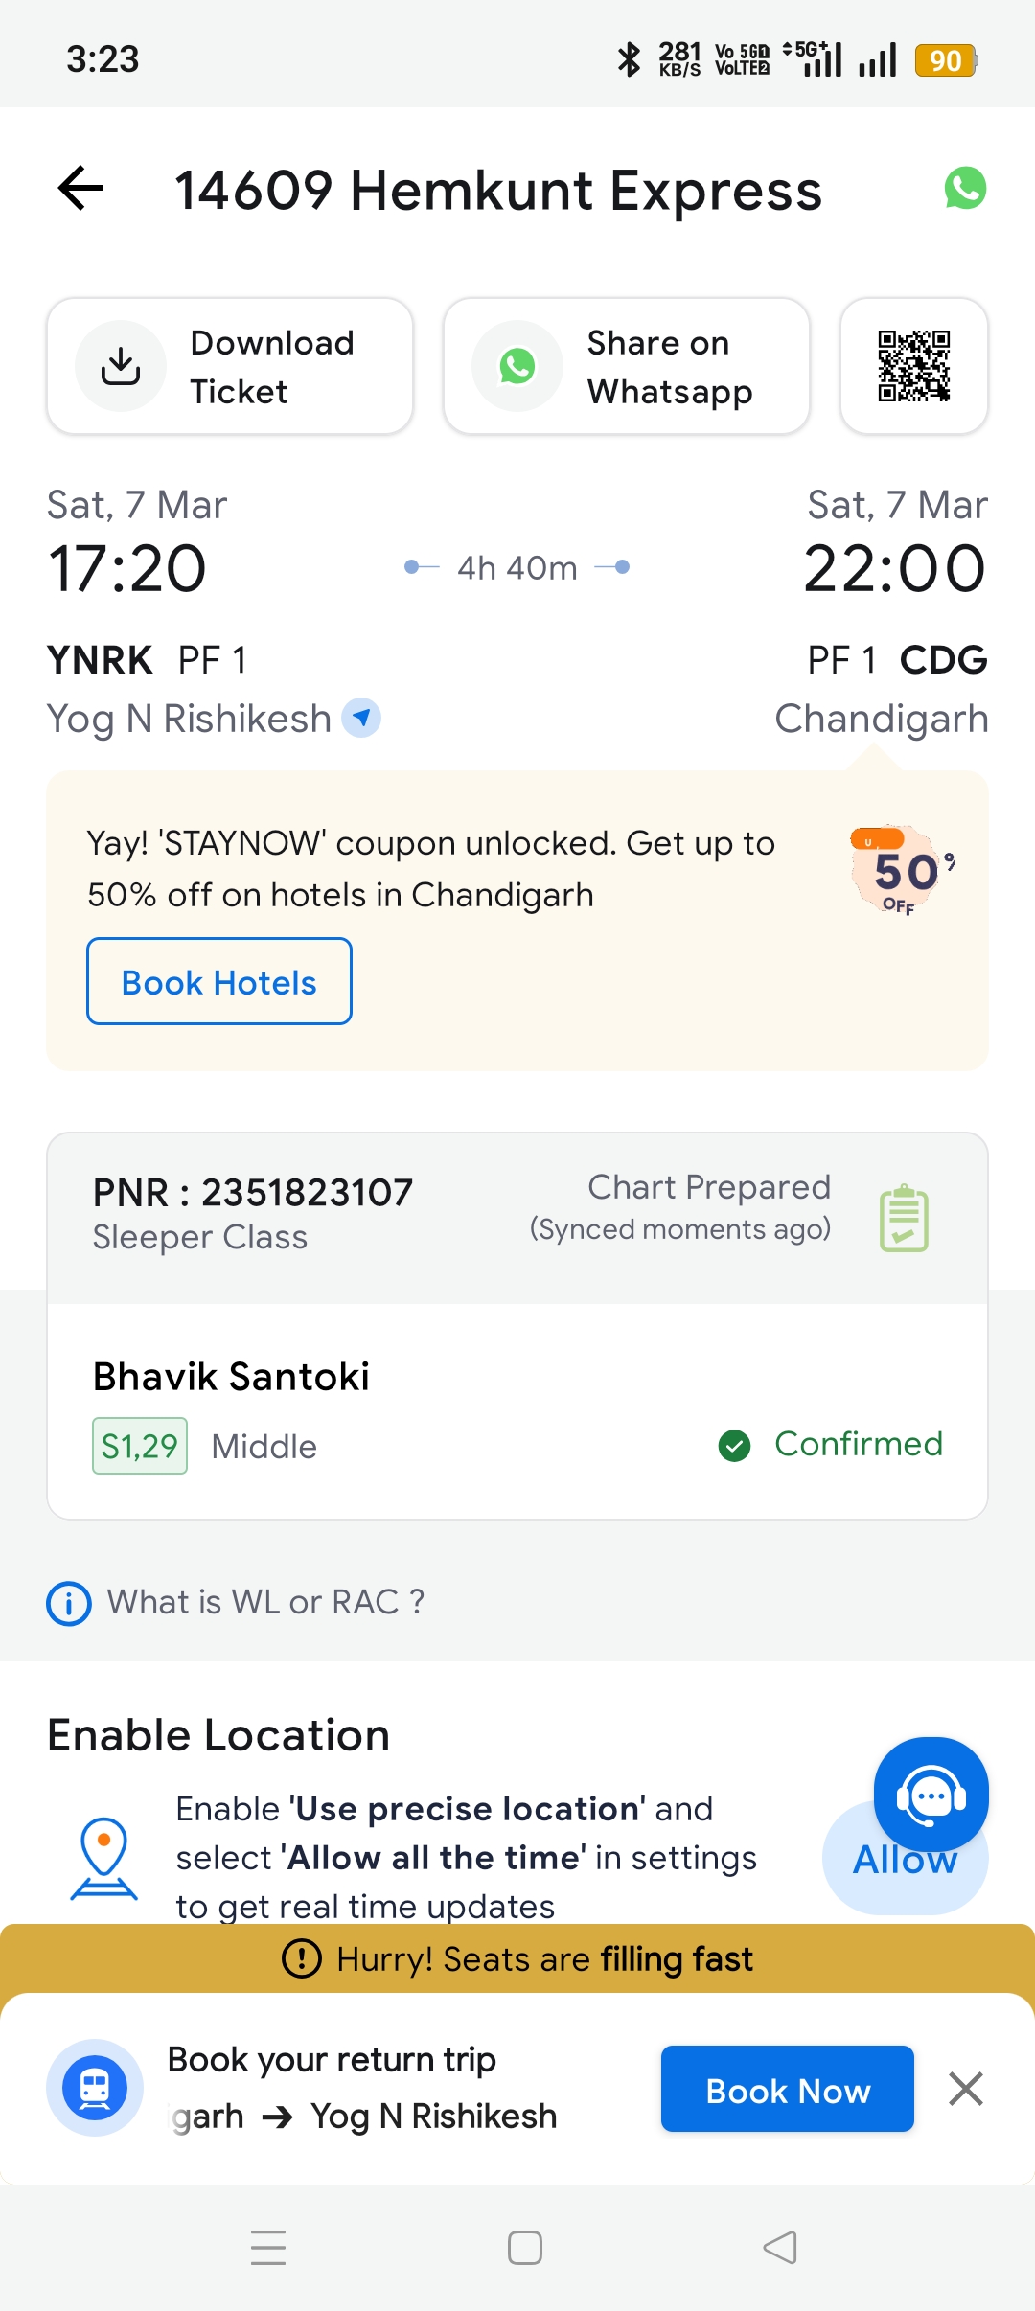Open What is WL or RAC link
1035x2311 pixels.
(265, 1602)
